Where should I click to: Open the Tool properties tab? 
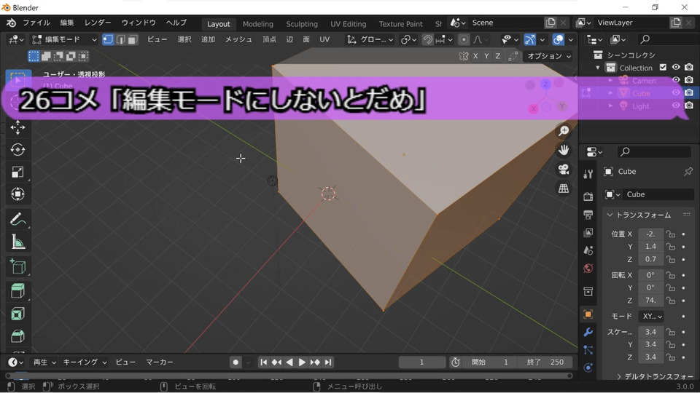pyautogui.click(x=588, y=174)
